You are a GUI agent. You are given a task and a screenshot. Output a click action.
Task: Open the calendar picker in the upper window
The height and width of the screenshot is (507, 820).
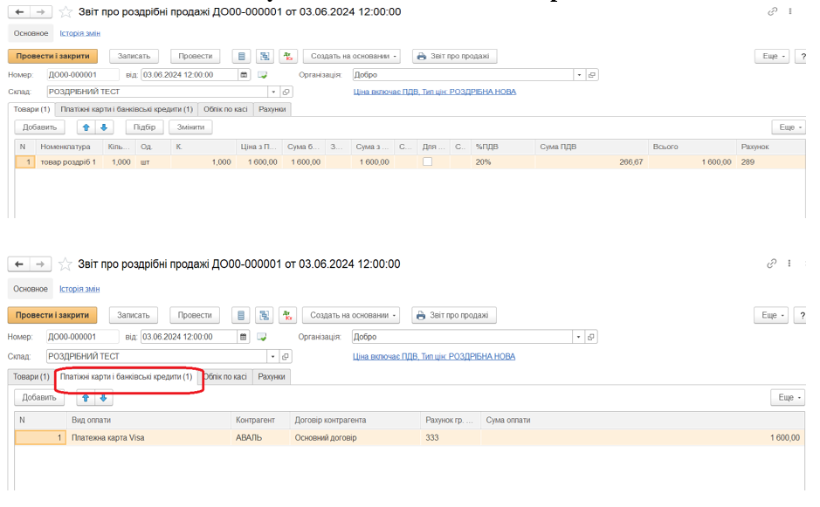[x=244, y=75]
